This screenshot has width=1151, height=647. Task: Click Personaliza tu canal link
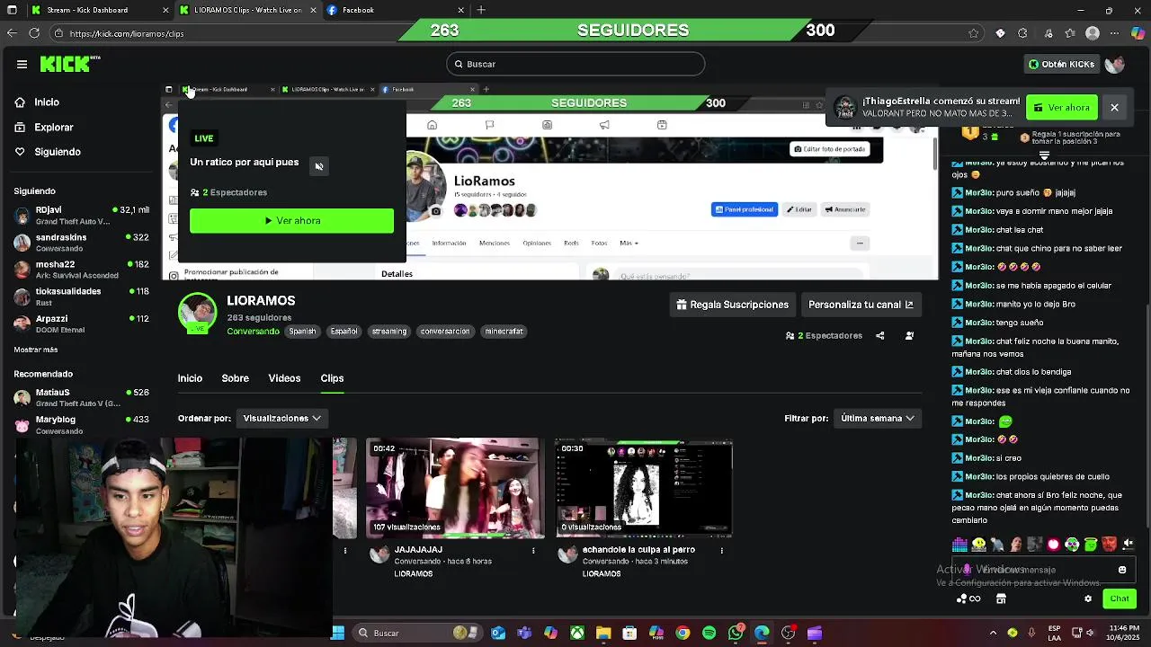click(861, 305)
